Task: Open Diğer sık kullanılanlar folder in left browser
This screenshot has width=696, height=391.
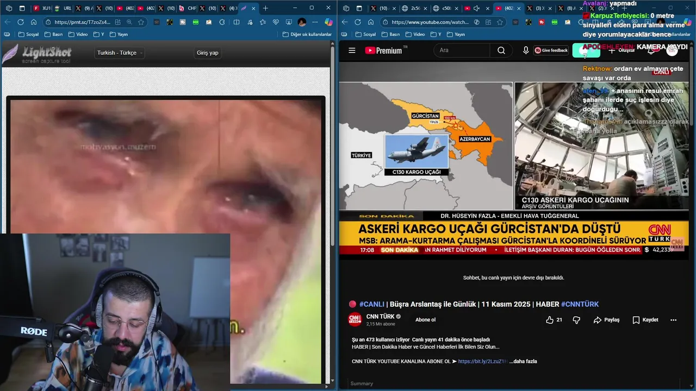Action: (307, 34)
